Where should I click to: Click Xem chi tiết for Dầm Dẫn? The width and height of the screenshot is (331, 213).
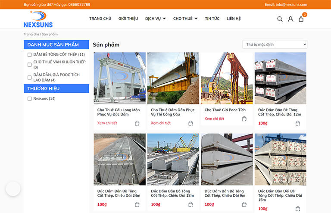161,123
